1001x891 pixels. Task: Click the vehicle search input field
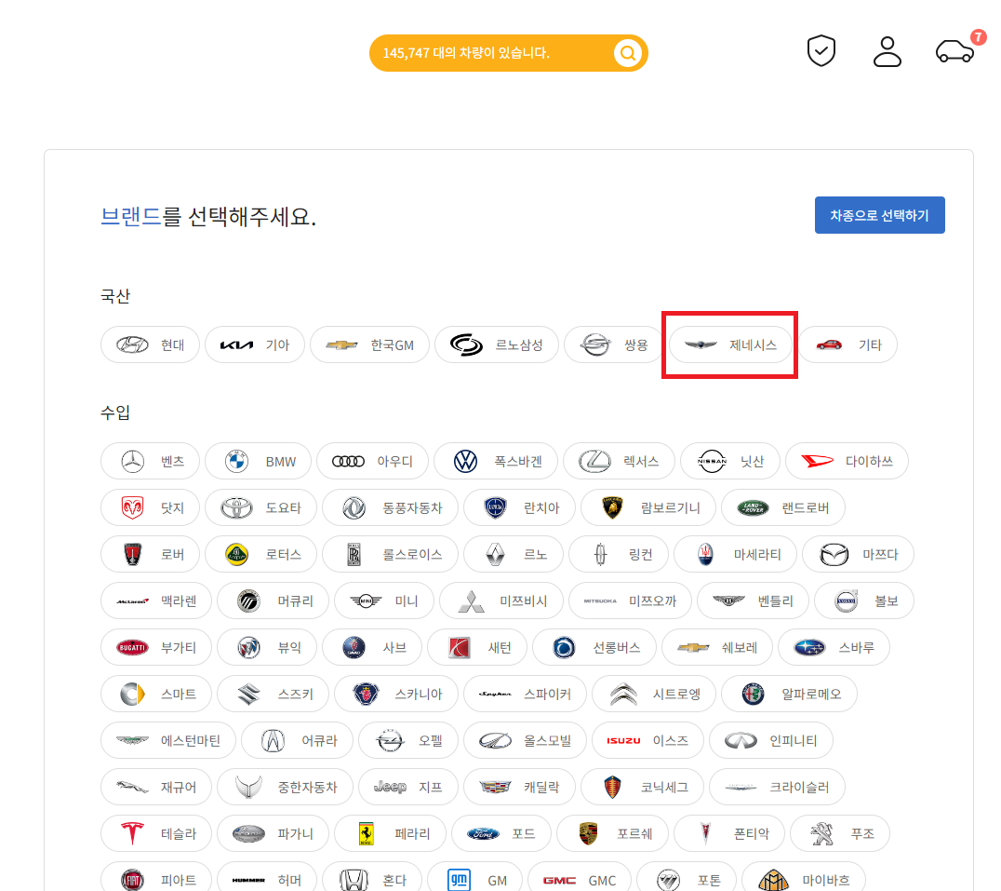pyautogui.click(x=508, y=53)
